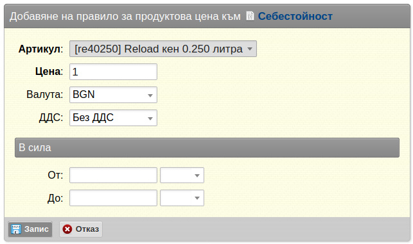
Task: Click the ДДС field label
Action: tap(51, 118)
